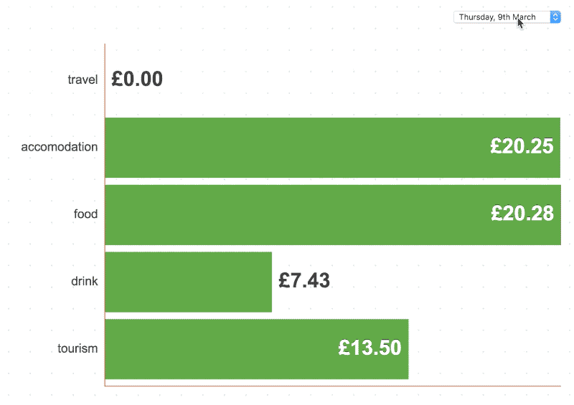Click the £20.25 amount label
Screen dimensions: 574x405
click(x=522, y=146)
